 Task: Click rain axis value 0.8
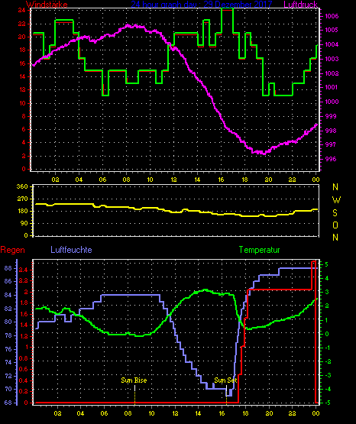point(23,358)
